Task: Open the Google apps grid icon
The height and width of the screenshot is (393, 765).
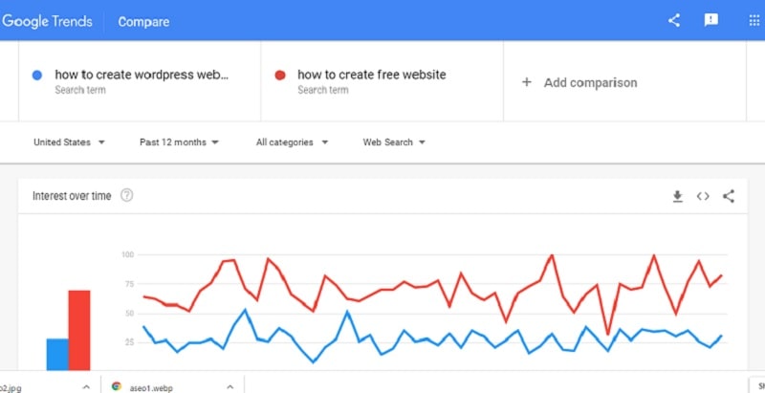Action: click(754, 20)
